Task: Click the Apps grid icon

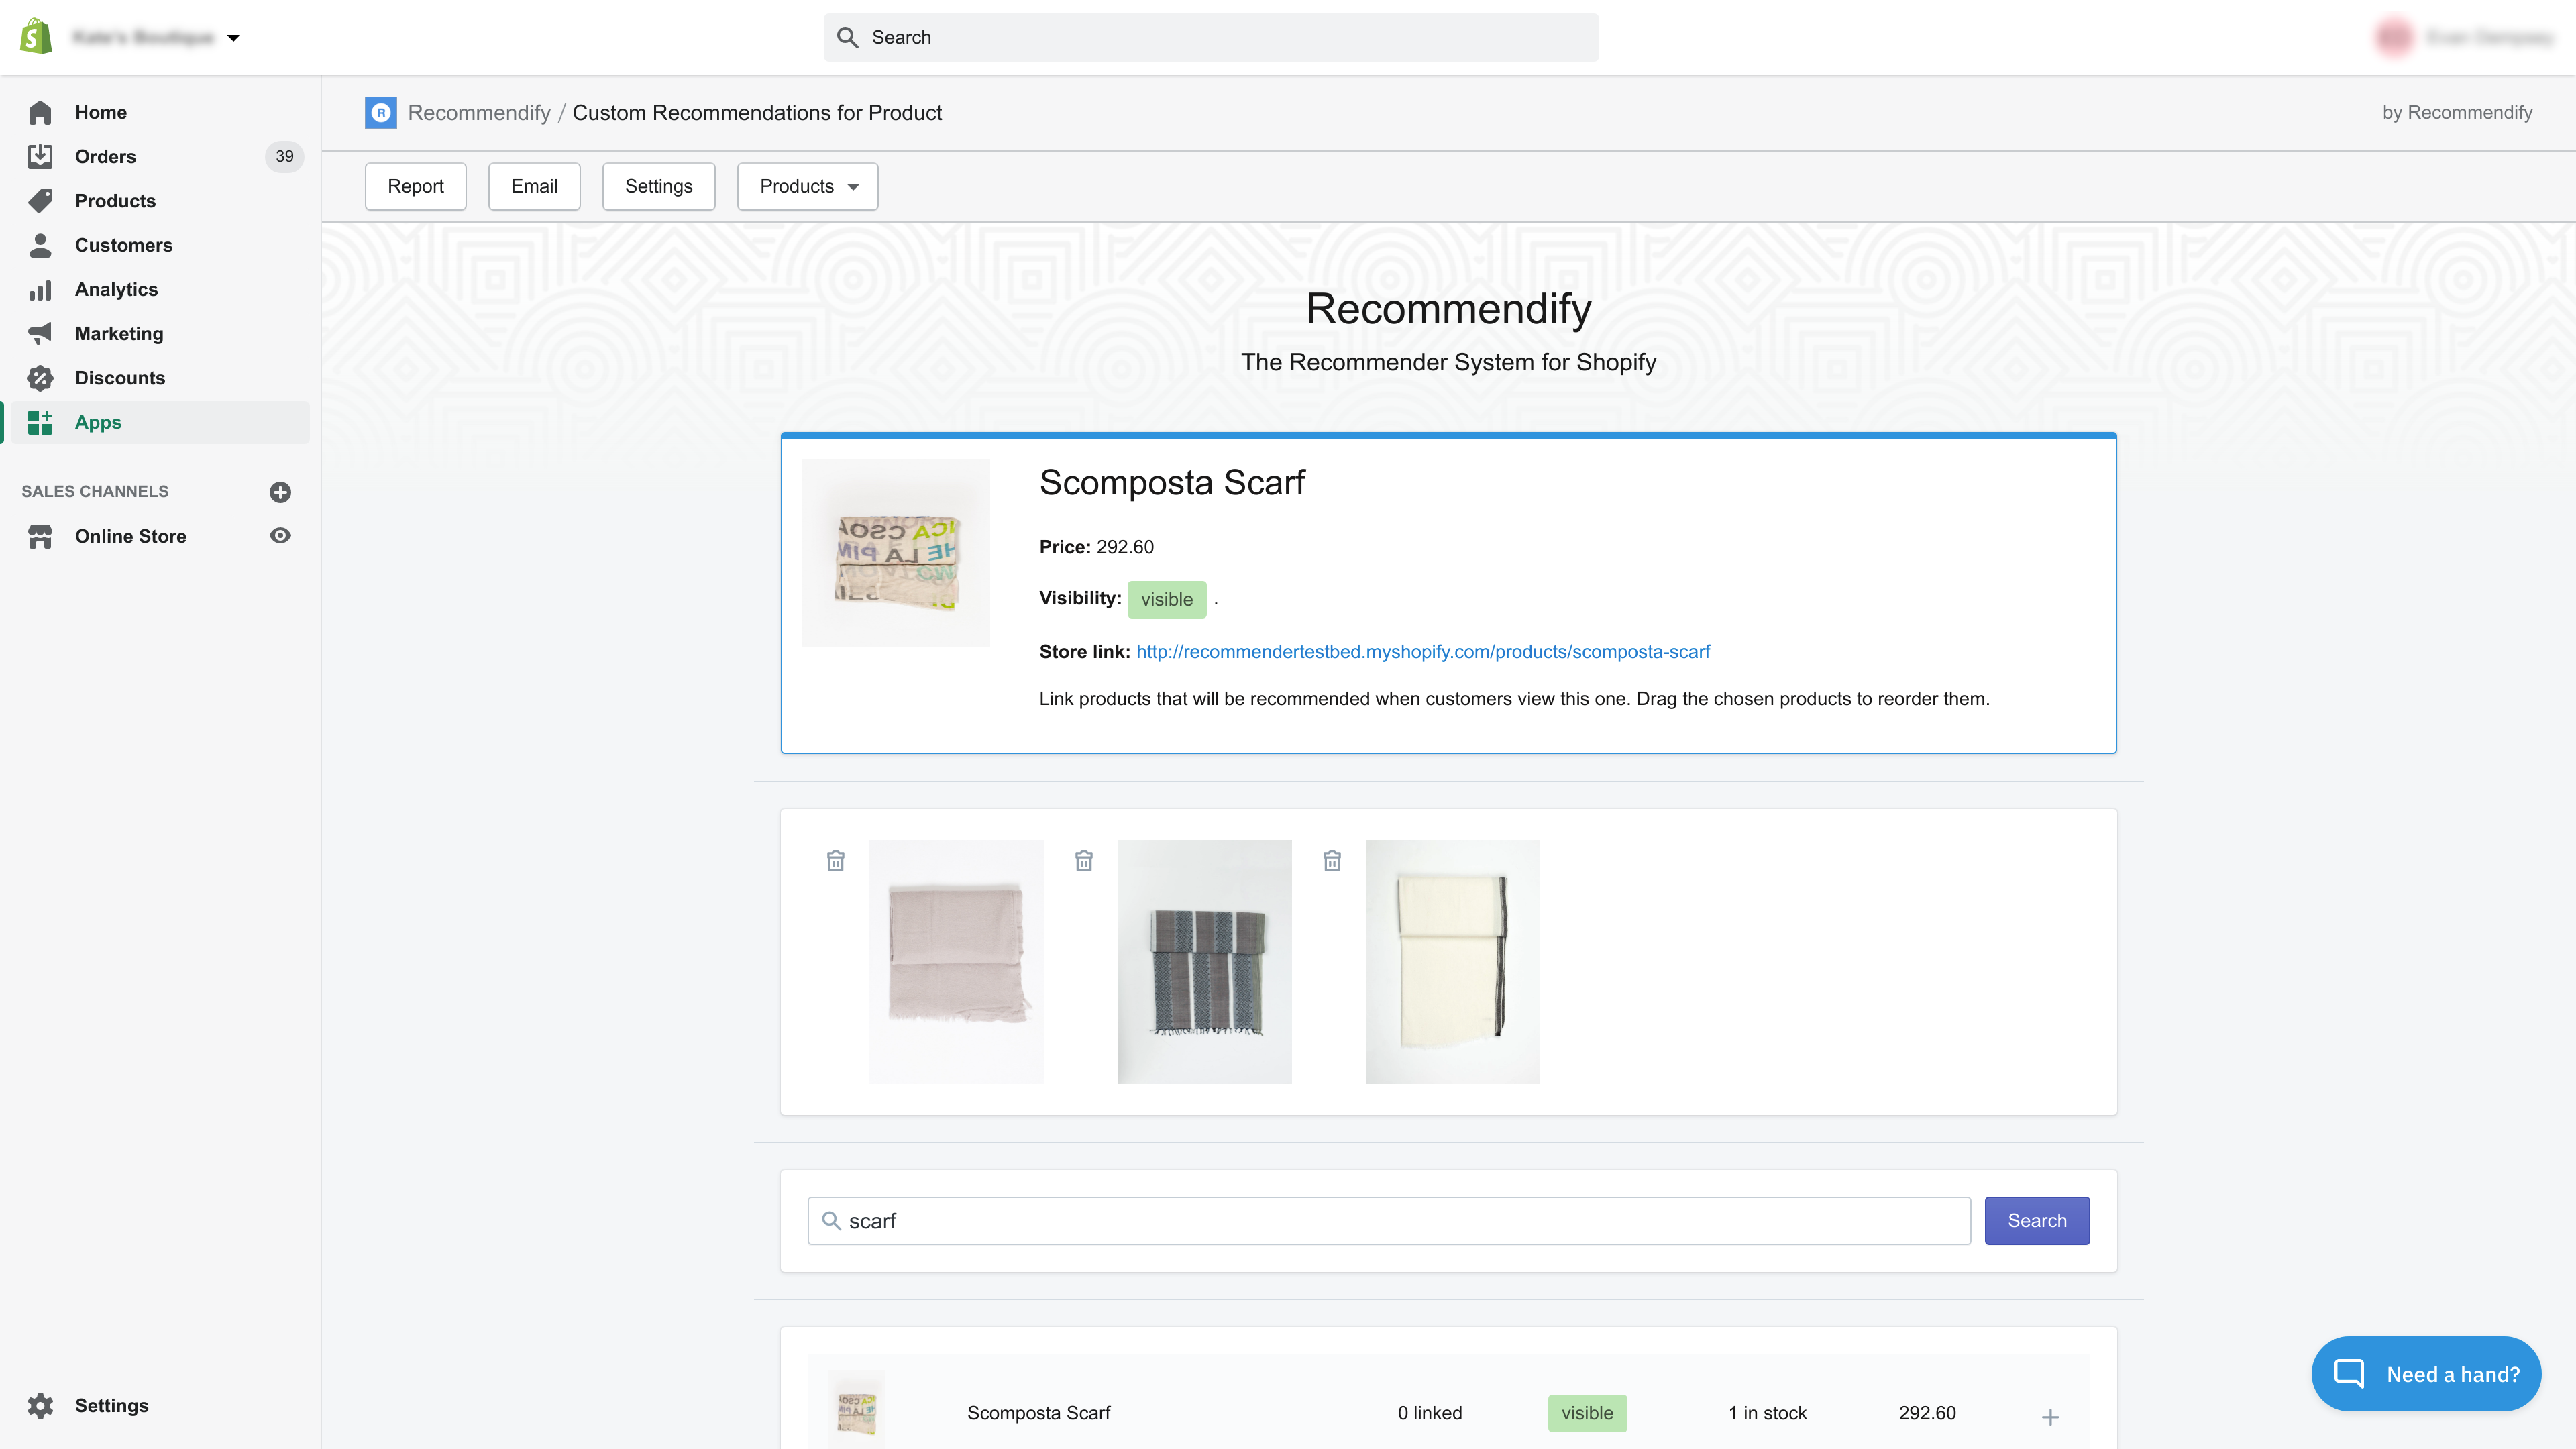Action: click(40, 422)
